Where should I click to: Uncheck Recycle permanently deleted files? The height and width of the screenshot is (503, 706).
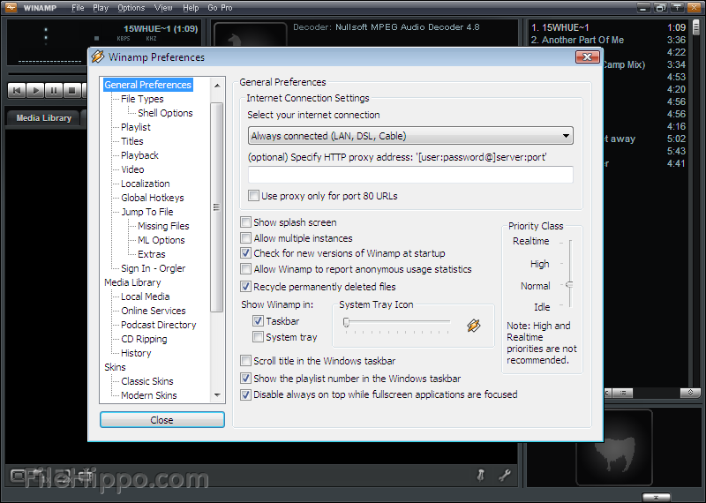coord(245,287)
